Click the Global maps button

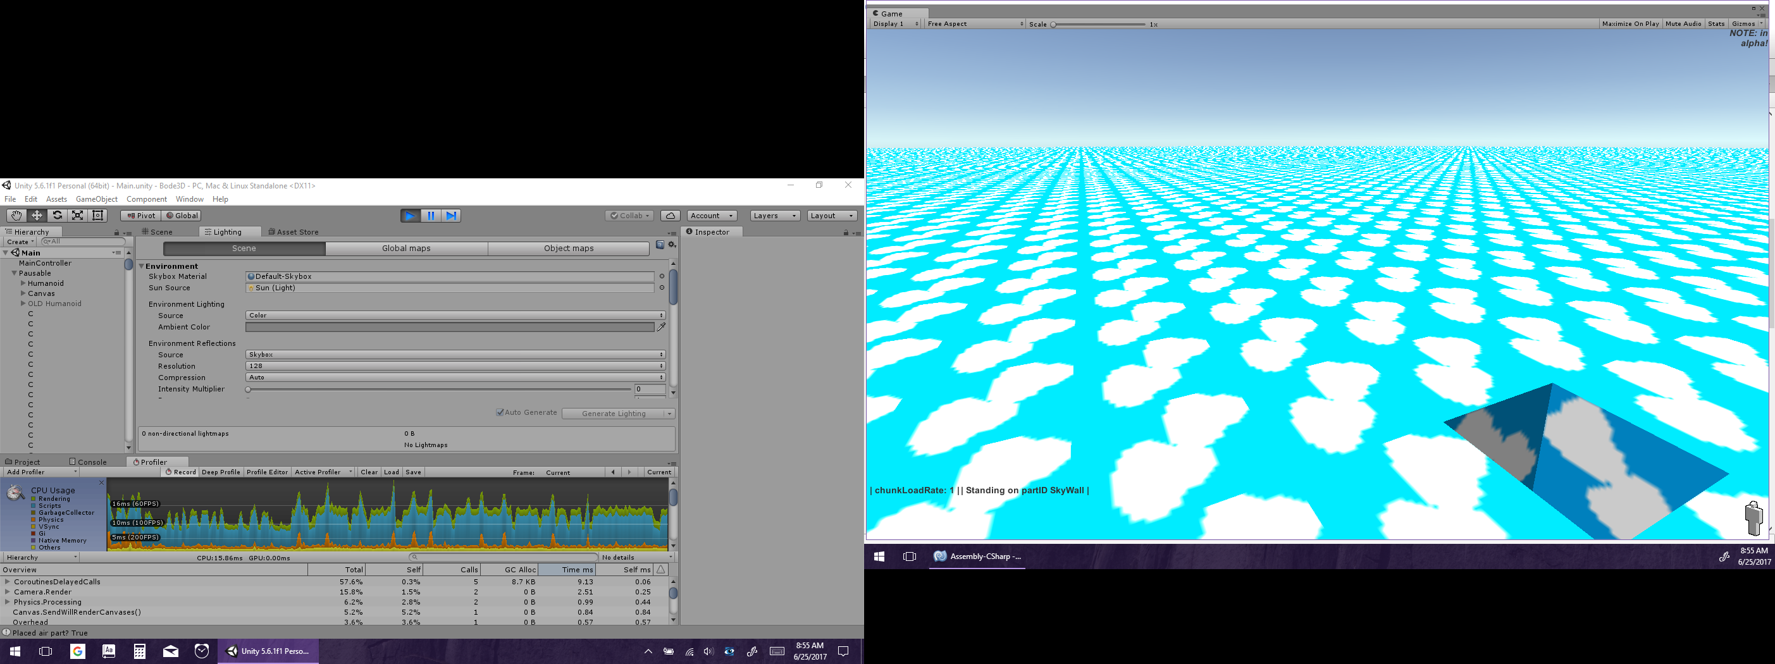tap(406, 249)
